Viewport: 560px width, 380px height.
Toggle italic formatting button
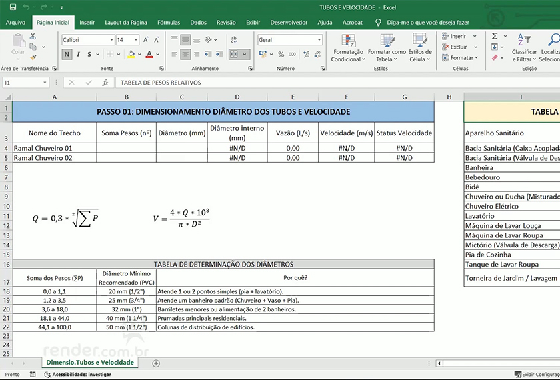[79, 55]
